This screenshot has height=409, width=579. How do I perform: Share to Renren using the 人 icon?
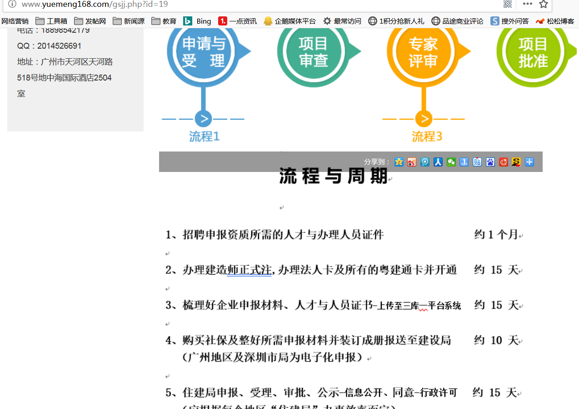click(438, 162)
